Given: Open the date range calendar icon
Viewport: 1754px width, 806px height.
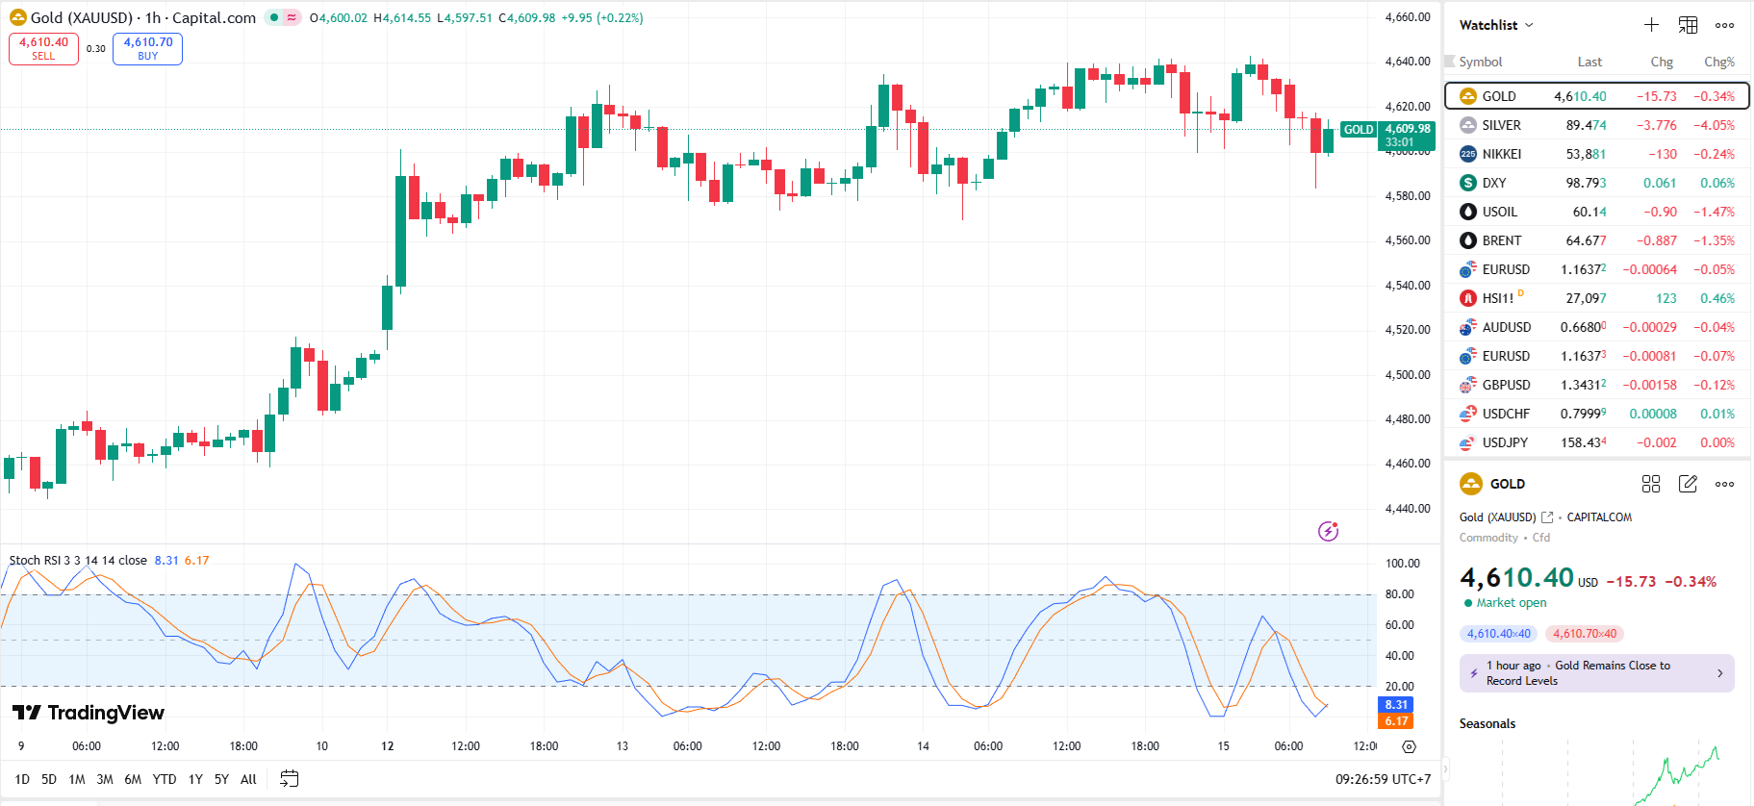Looking at the screenshot, I should pyautogui.click(x=289, y=779).
